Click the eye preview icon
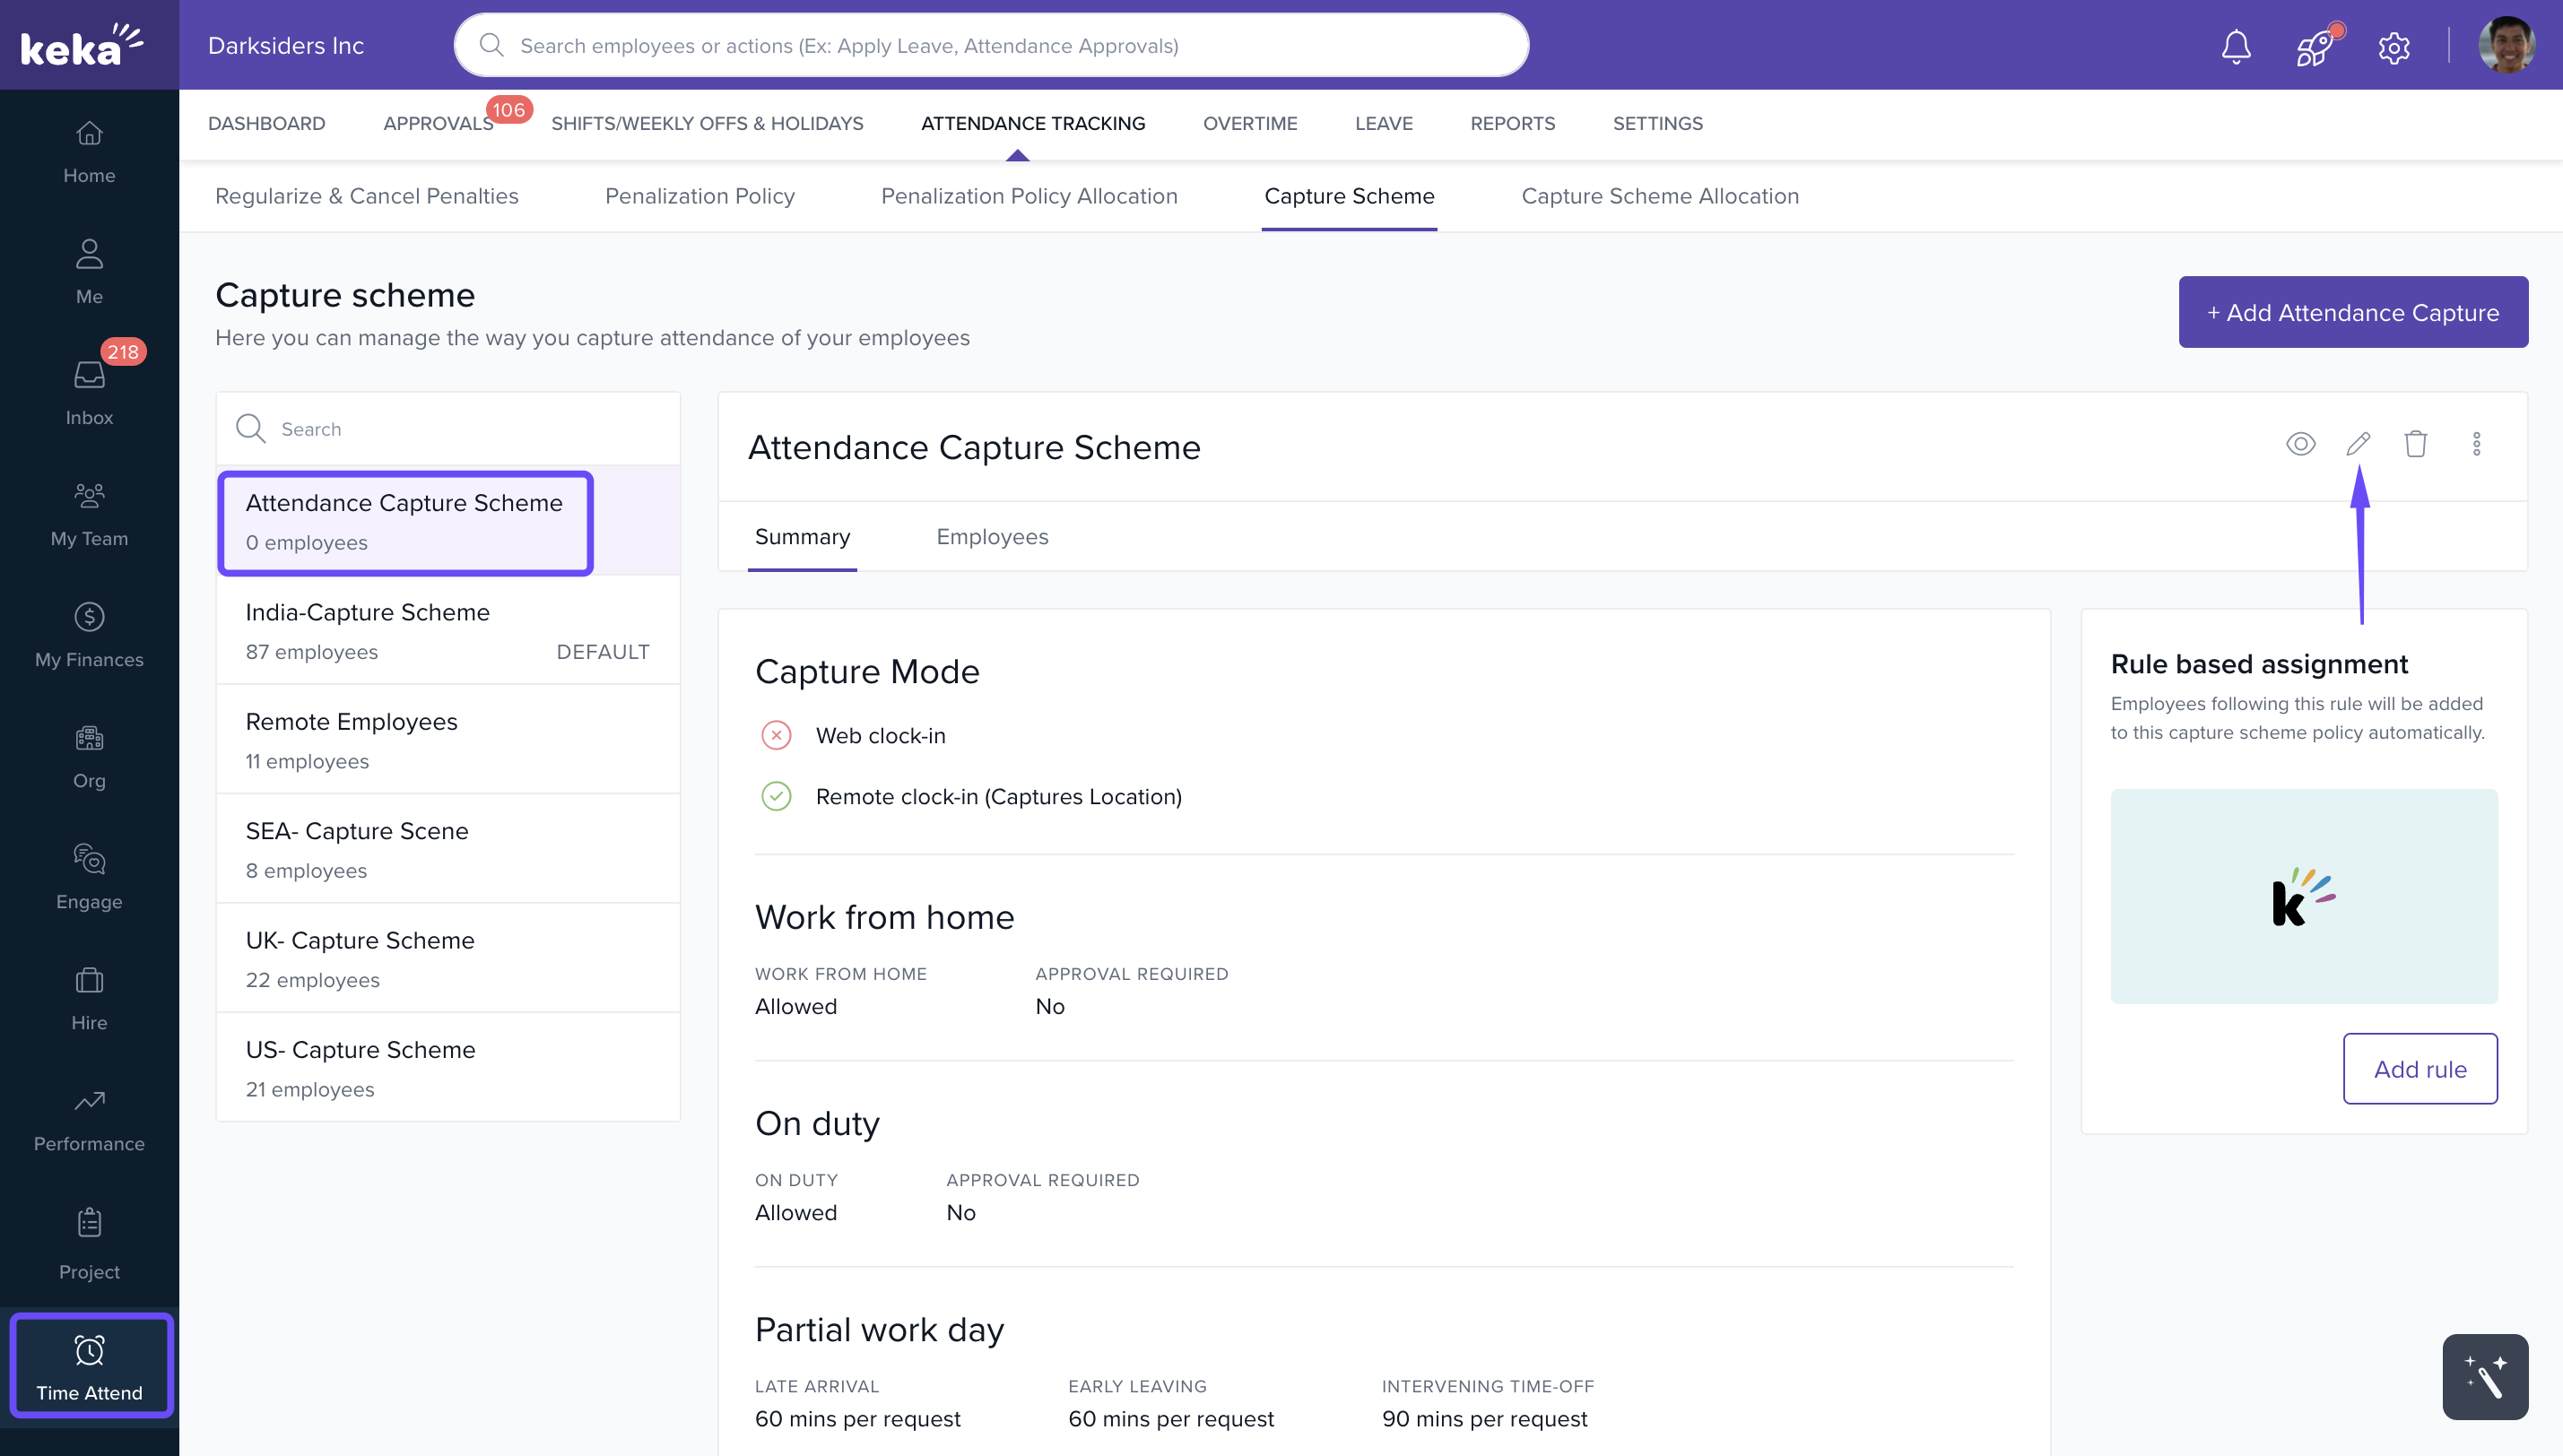Image resolution: width=2563 pixels, height=1456 pixels. click(2300, 443)
